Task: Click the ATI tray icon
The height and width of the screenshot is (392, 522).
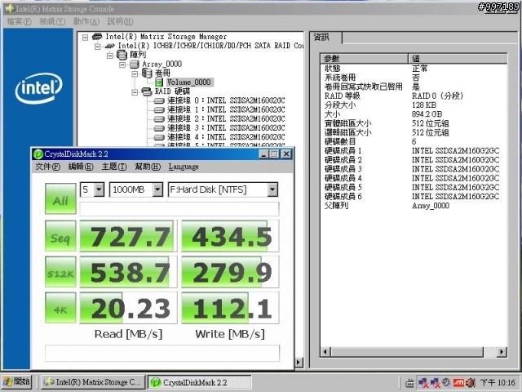Action: click(x=458, y=383)
